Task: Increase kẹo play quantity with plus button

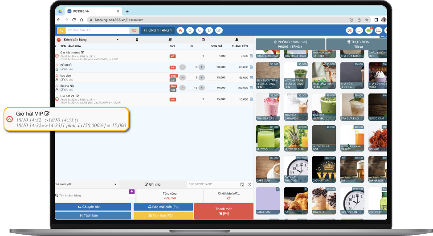Action: click(x=202, y=77)
